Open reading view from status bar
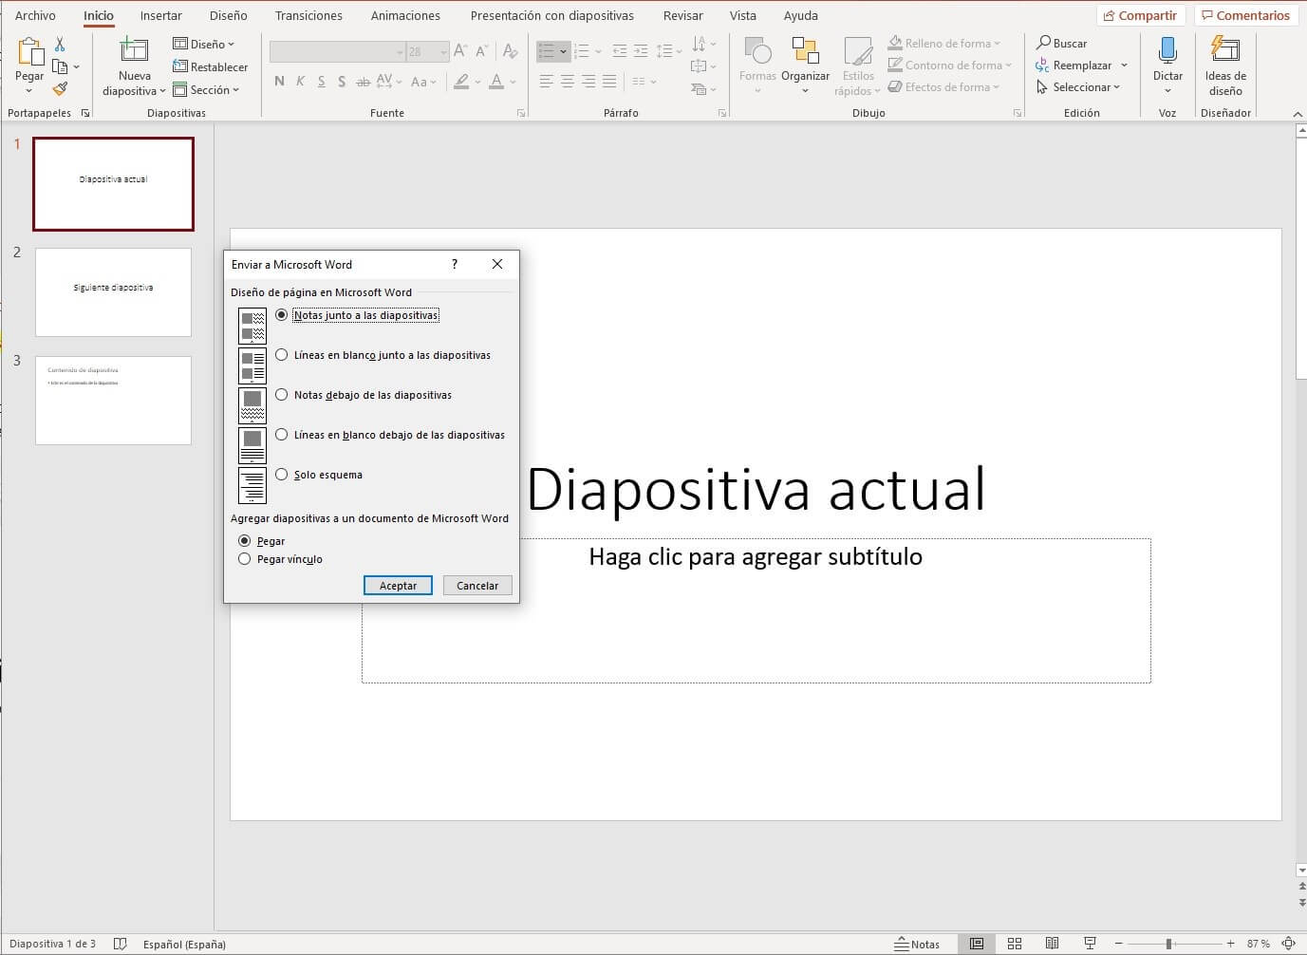 [1052, 944]
